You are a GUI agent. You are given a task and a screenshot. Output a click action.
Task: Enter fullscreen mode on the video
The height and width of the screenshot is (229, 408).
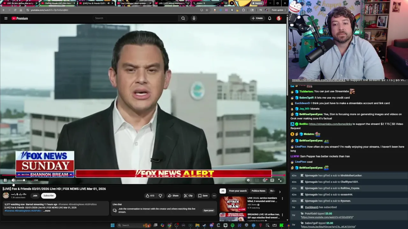point(280,180)
